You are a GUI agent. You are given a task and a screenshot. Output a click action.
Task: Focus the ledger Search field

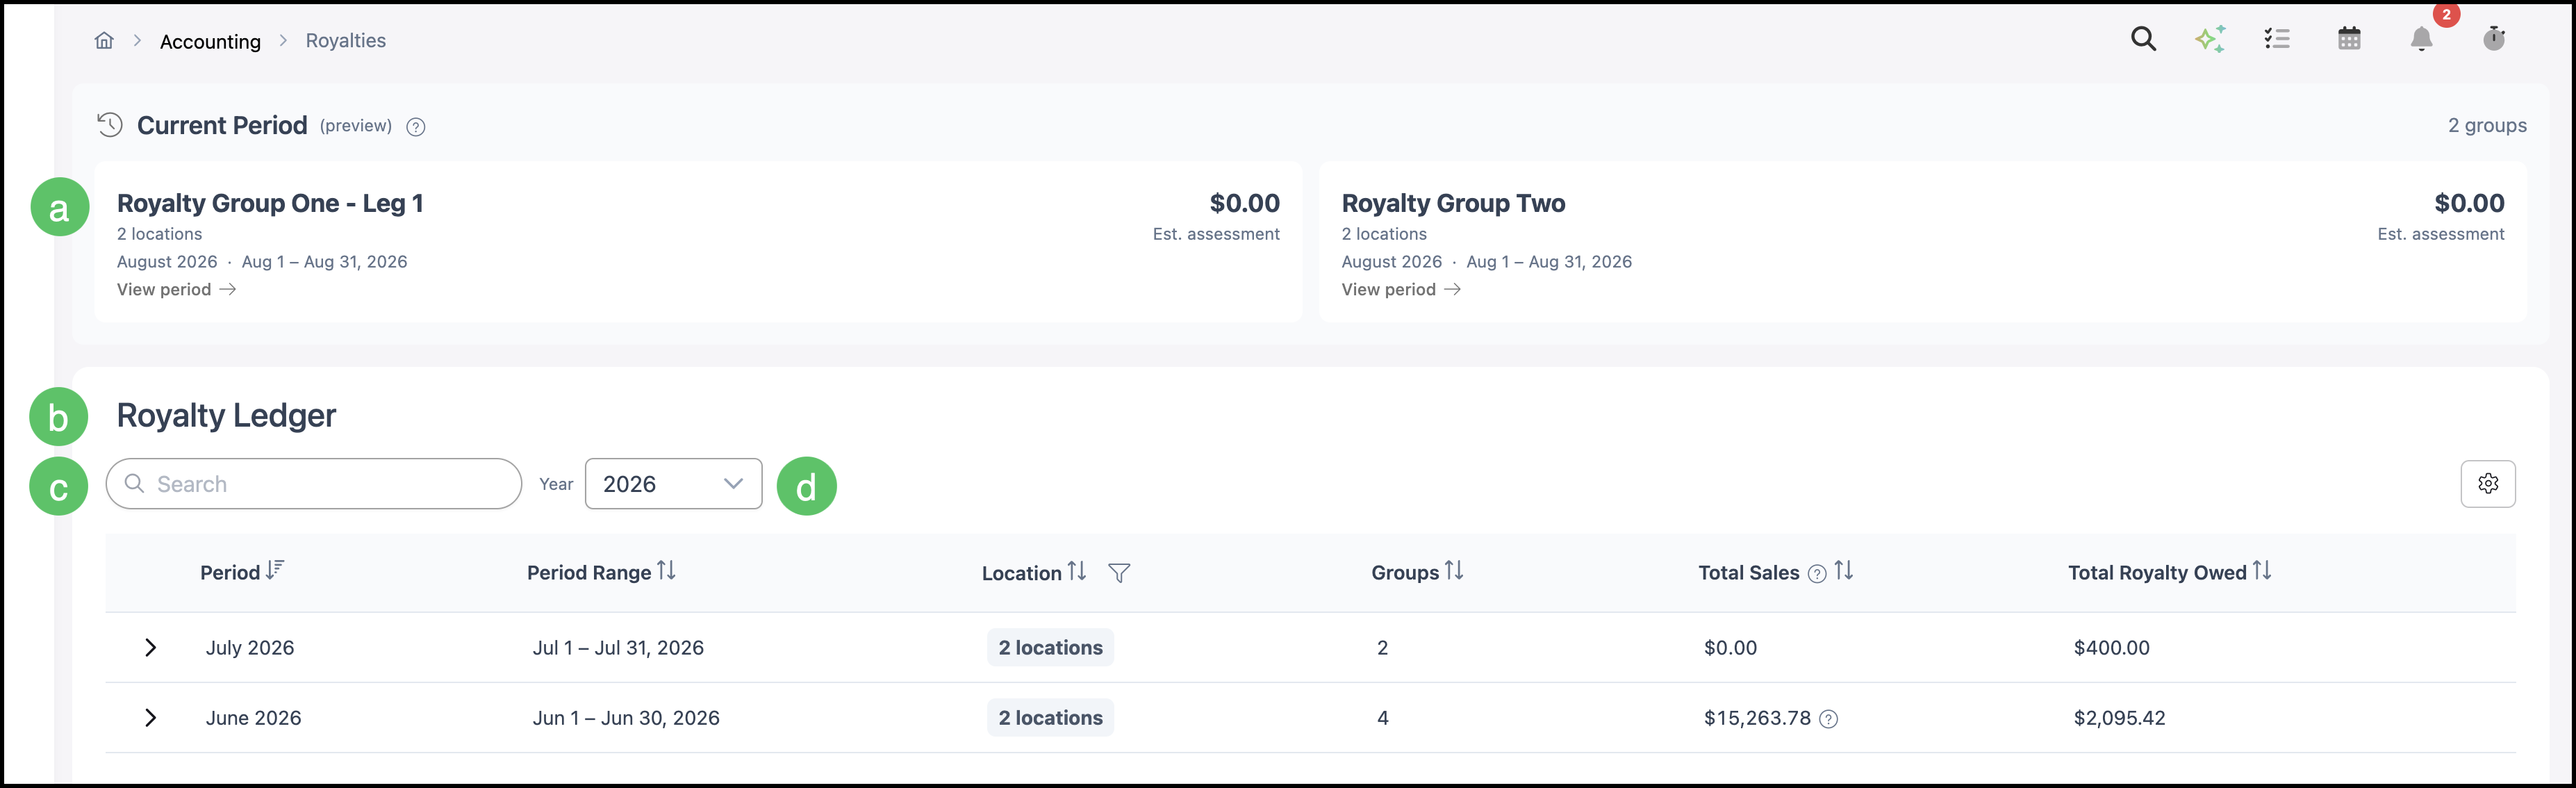[314, 484]
